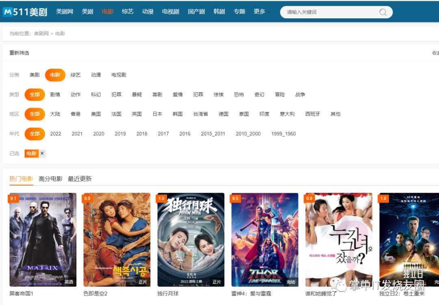This screenshot has width=439, height=305.
Task: Open the 谁和她睡觉了 movie poster
Action: 339,240
